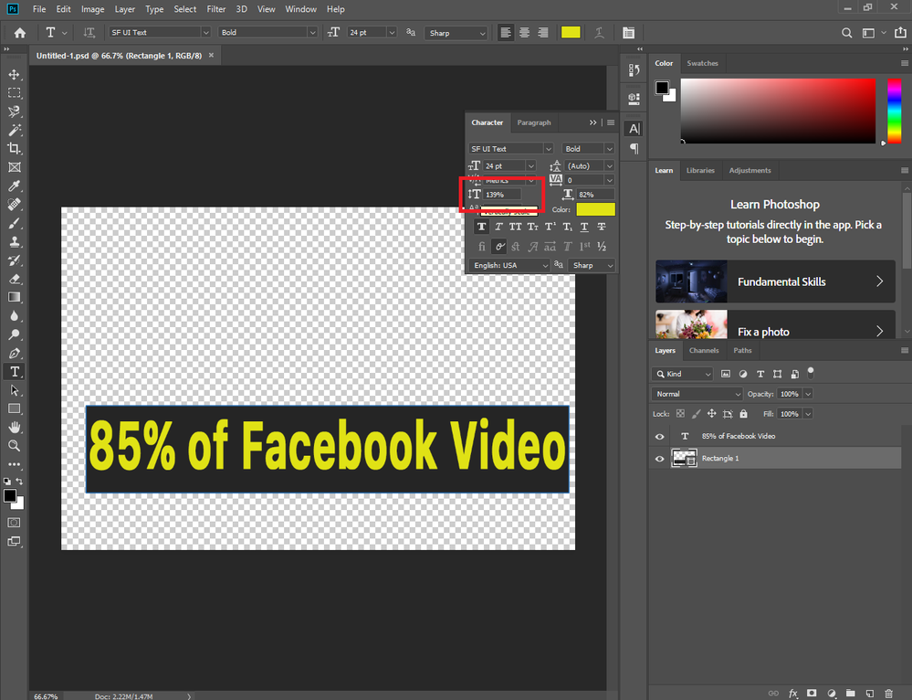The height and width of the screenshot is (700, 912).
Task: Switch to the Libraries tab
Action: click(x=699, y=171)
